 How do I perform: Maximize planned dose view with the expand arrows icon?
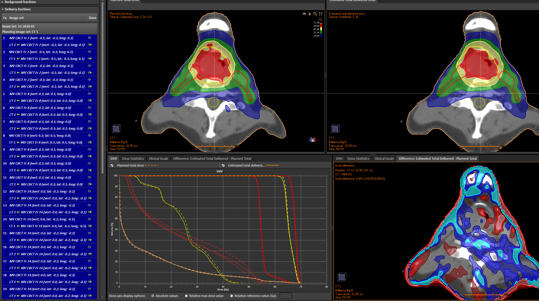[x=321, y=14]
